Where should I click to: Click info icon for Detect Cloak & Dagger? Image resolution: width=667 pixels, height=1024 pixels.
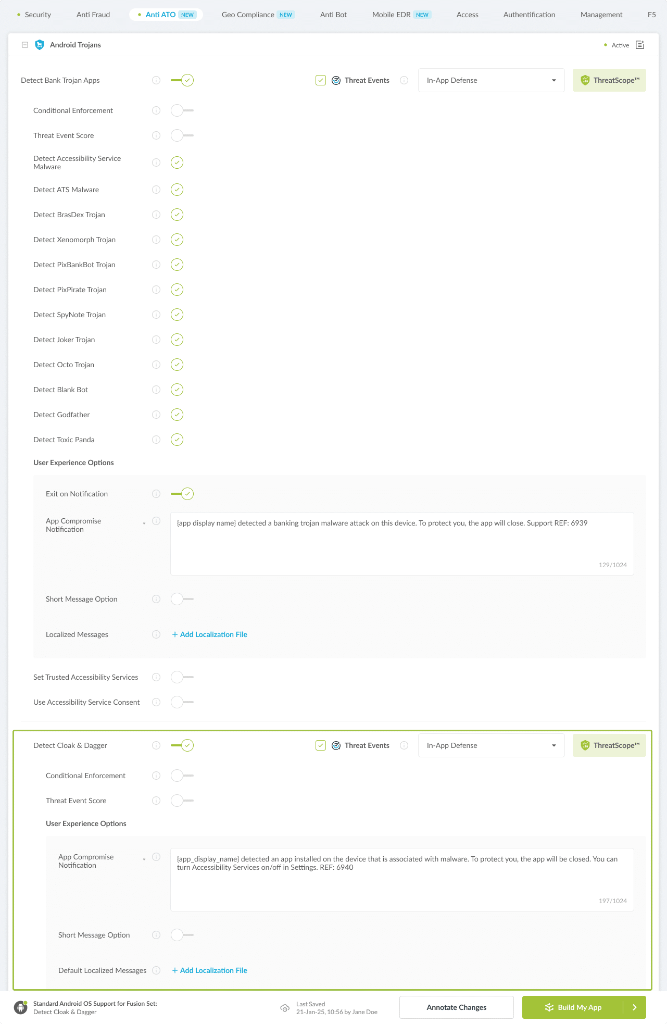(156, 745)
